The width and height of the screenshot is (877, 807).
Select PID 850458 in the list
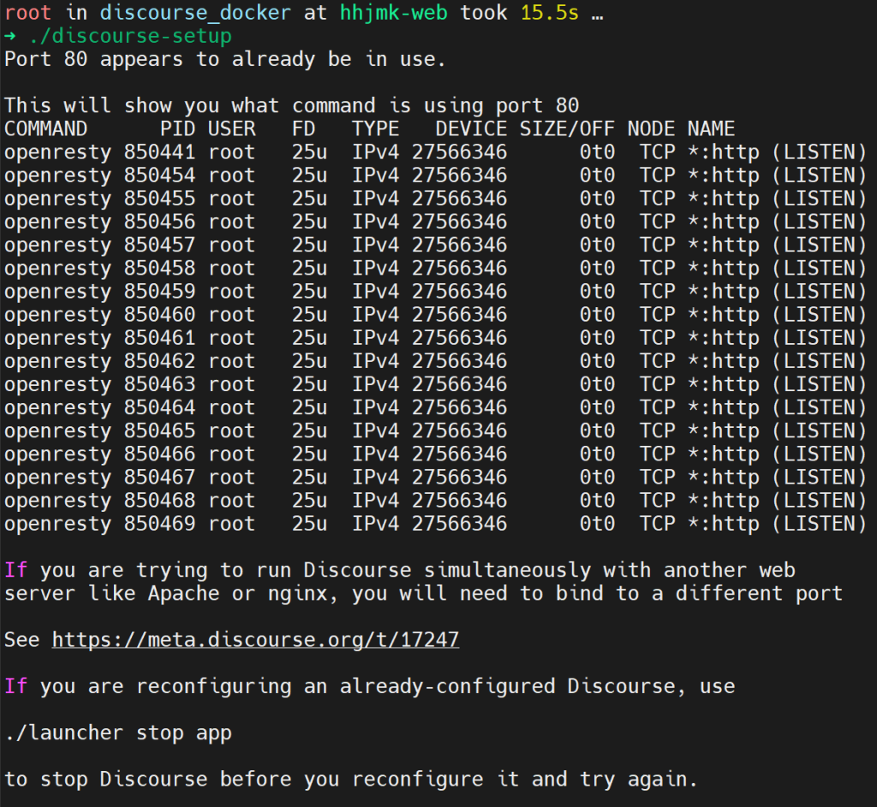pos(159,268)
